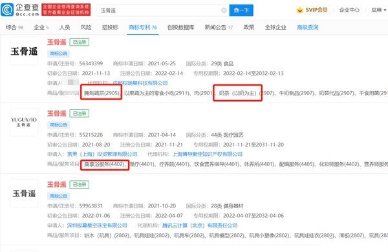Screen dimensions: 388x252
Task: Switch to the 企业 tab
Action: (41, 27)
